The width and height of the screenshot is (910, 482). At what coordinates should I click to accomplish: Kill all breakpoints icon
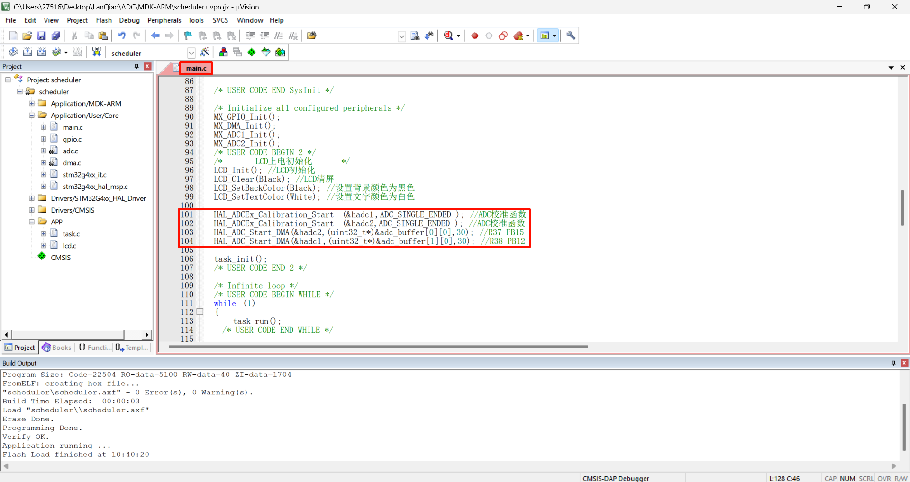519,36
